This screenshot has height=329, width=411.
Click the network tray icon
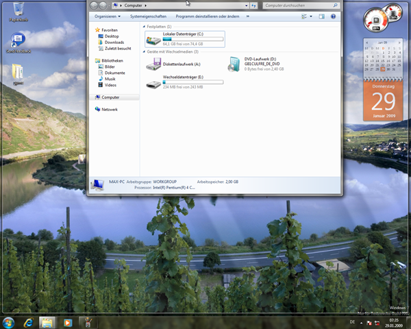[x=377, y=323]
